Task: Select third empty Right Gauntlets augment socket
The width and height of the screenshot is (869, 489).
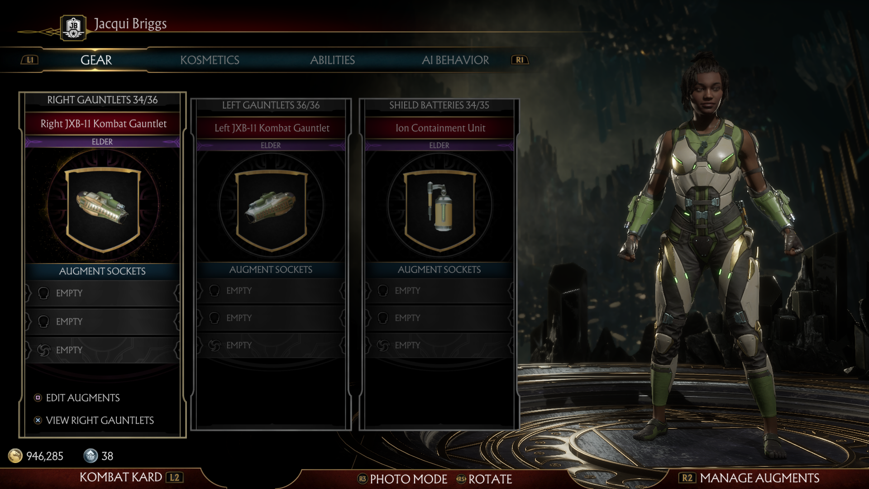Action: 103,350
